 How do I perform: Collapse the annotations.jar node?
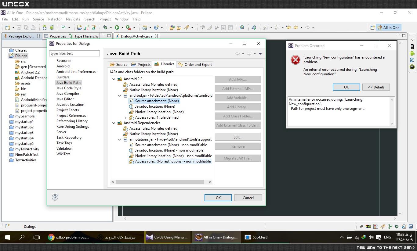(x=120, y=139)
